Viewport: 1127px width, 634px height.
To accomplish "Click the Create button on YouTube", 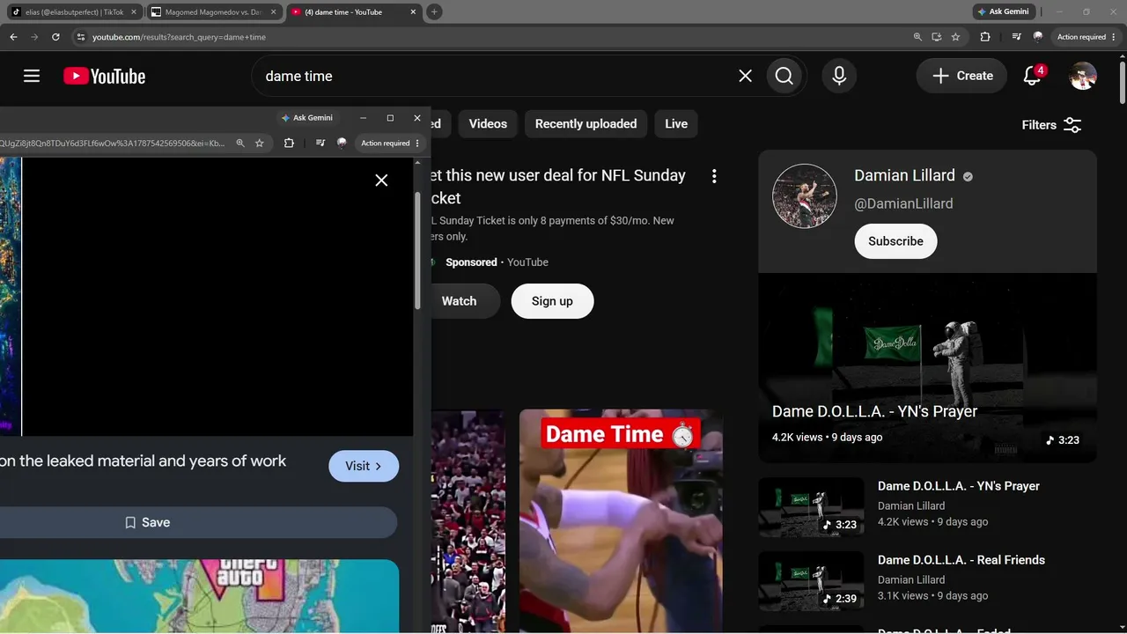I will click(961, 76).
